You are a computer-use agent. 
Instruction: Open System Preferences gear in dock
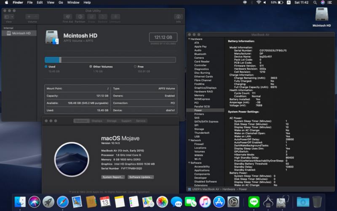coord(233,202)
